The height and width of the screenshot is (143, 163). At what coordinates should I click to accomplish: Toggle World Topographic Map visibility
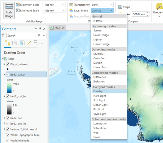pyautogui.click(x=8, y=135)
